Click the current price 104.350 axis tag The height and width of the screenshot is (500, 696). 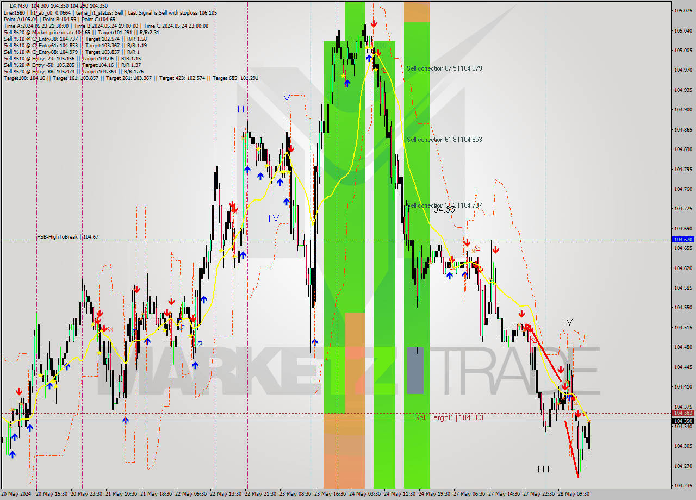(683, 421)
